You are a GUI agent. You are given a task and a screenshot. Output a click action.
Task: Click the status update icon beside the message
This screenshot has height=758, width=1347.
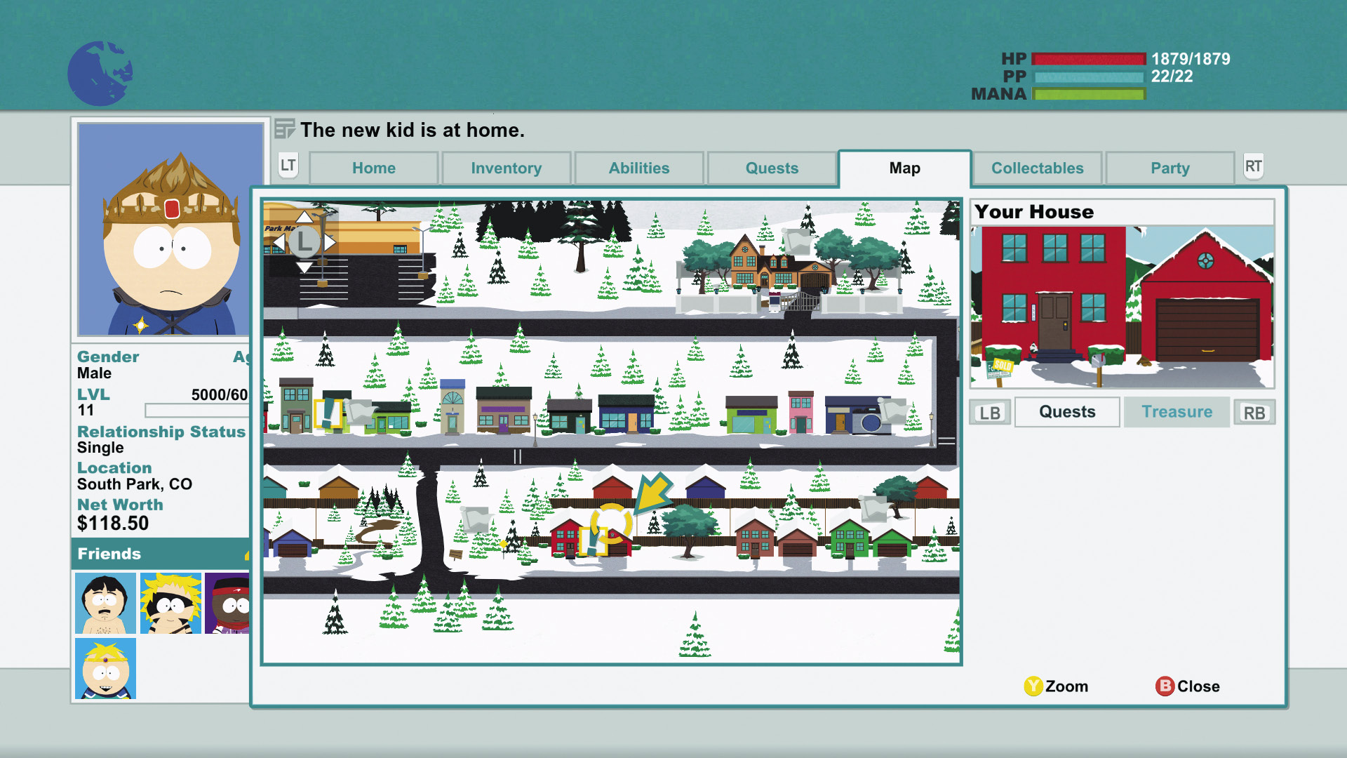(284, 129)
